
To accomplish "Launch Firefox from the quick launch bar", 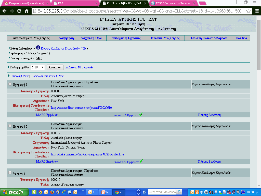I will (x=52, y=192).
